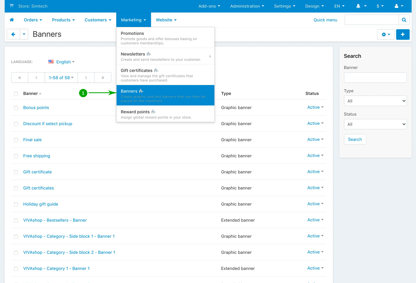Go to the last page of results
The width and height of the screenshot is (416, 283).
(x=103, y=78)
